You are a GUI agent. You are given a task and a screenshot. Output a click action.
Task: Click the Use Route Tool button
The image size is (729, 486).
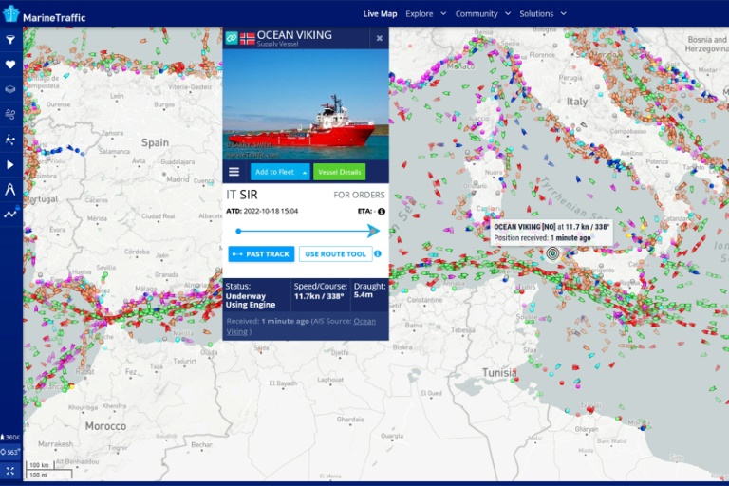[x=335, y=254]
